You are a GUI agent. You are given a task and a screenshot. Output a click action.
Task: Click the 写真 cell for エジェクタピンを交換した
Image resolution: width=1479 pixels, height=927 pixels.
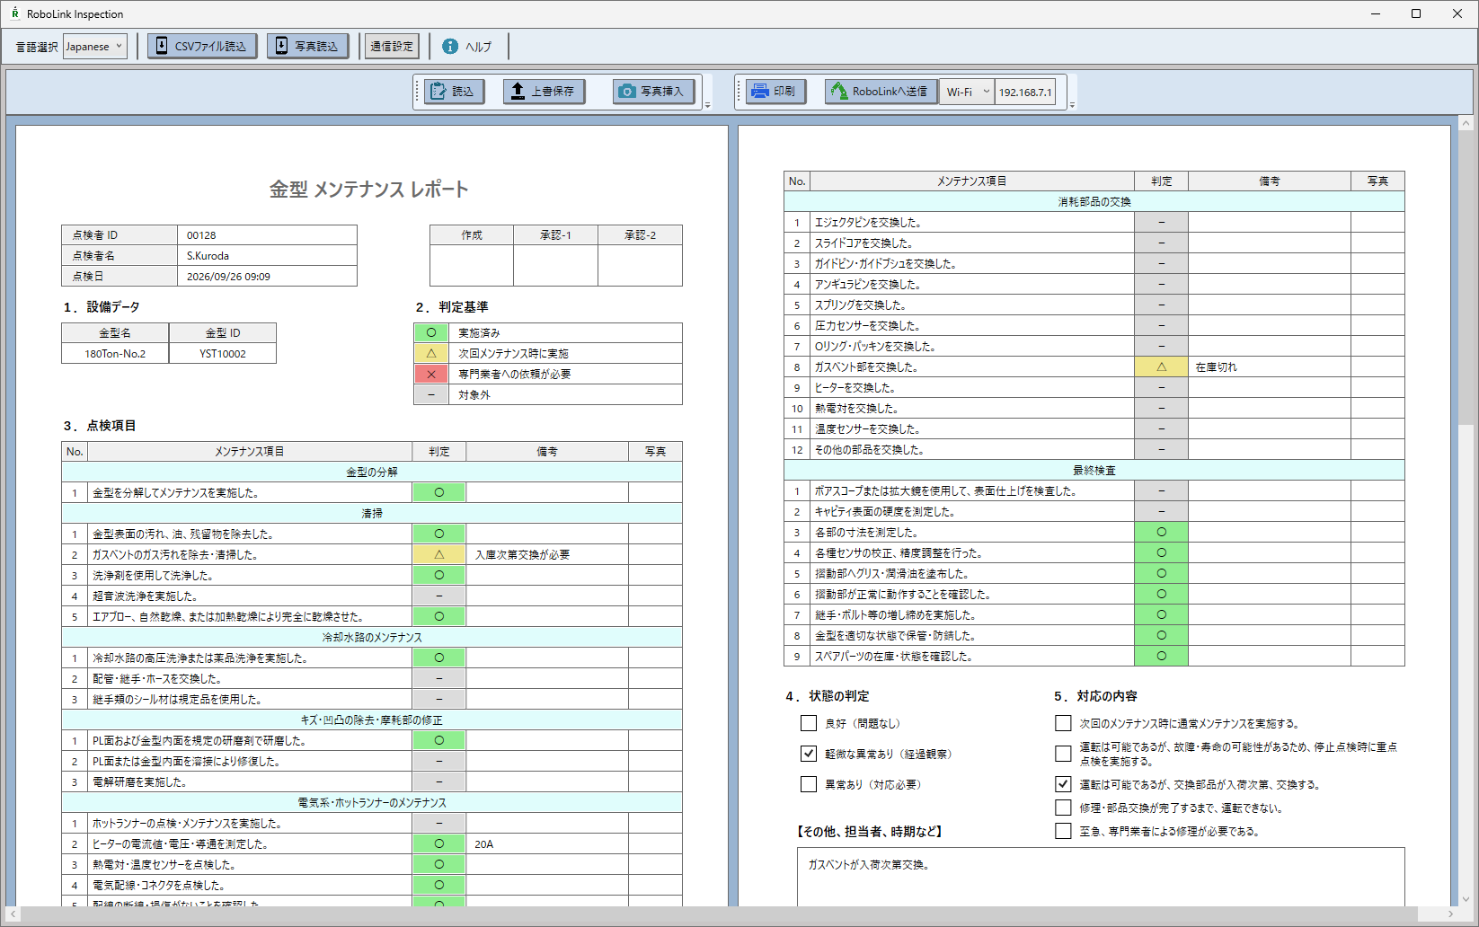coord(1377,222)
